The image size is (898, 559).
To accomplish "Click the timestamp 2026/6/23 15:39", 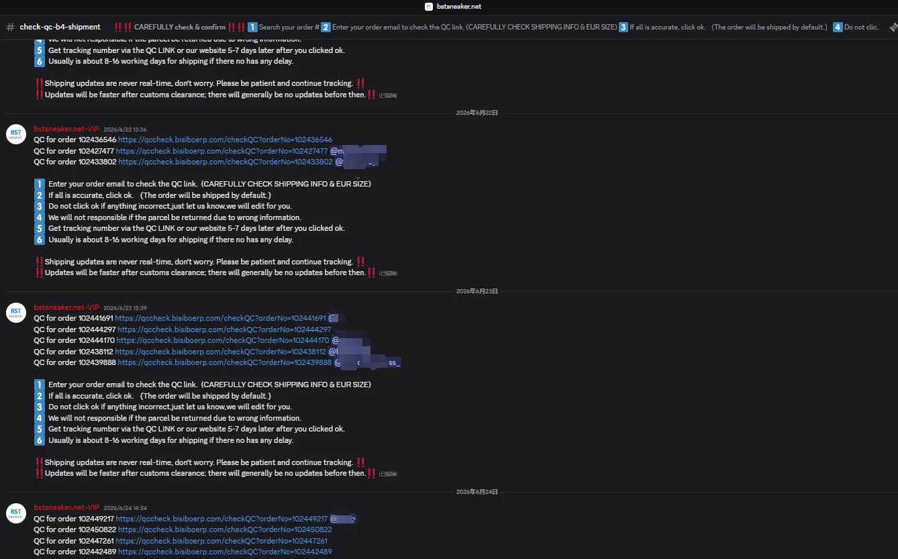I will (x=125, y=308).
